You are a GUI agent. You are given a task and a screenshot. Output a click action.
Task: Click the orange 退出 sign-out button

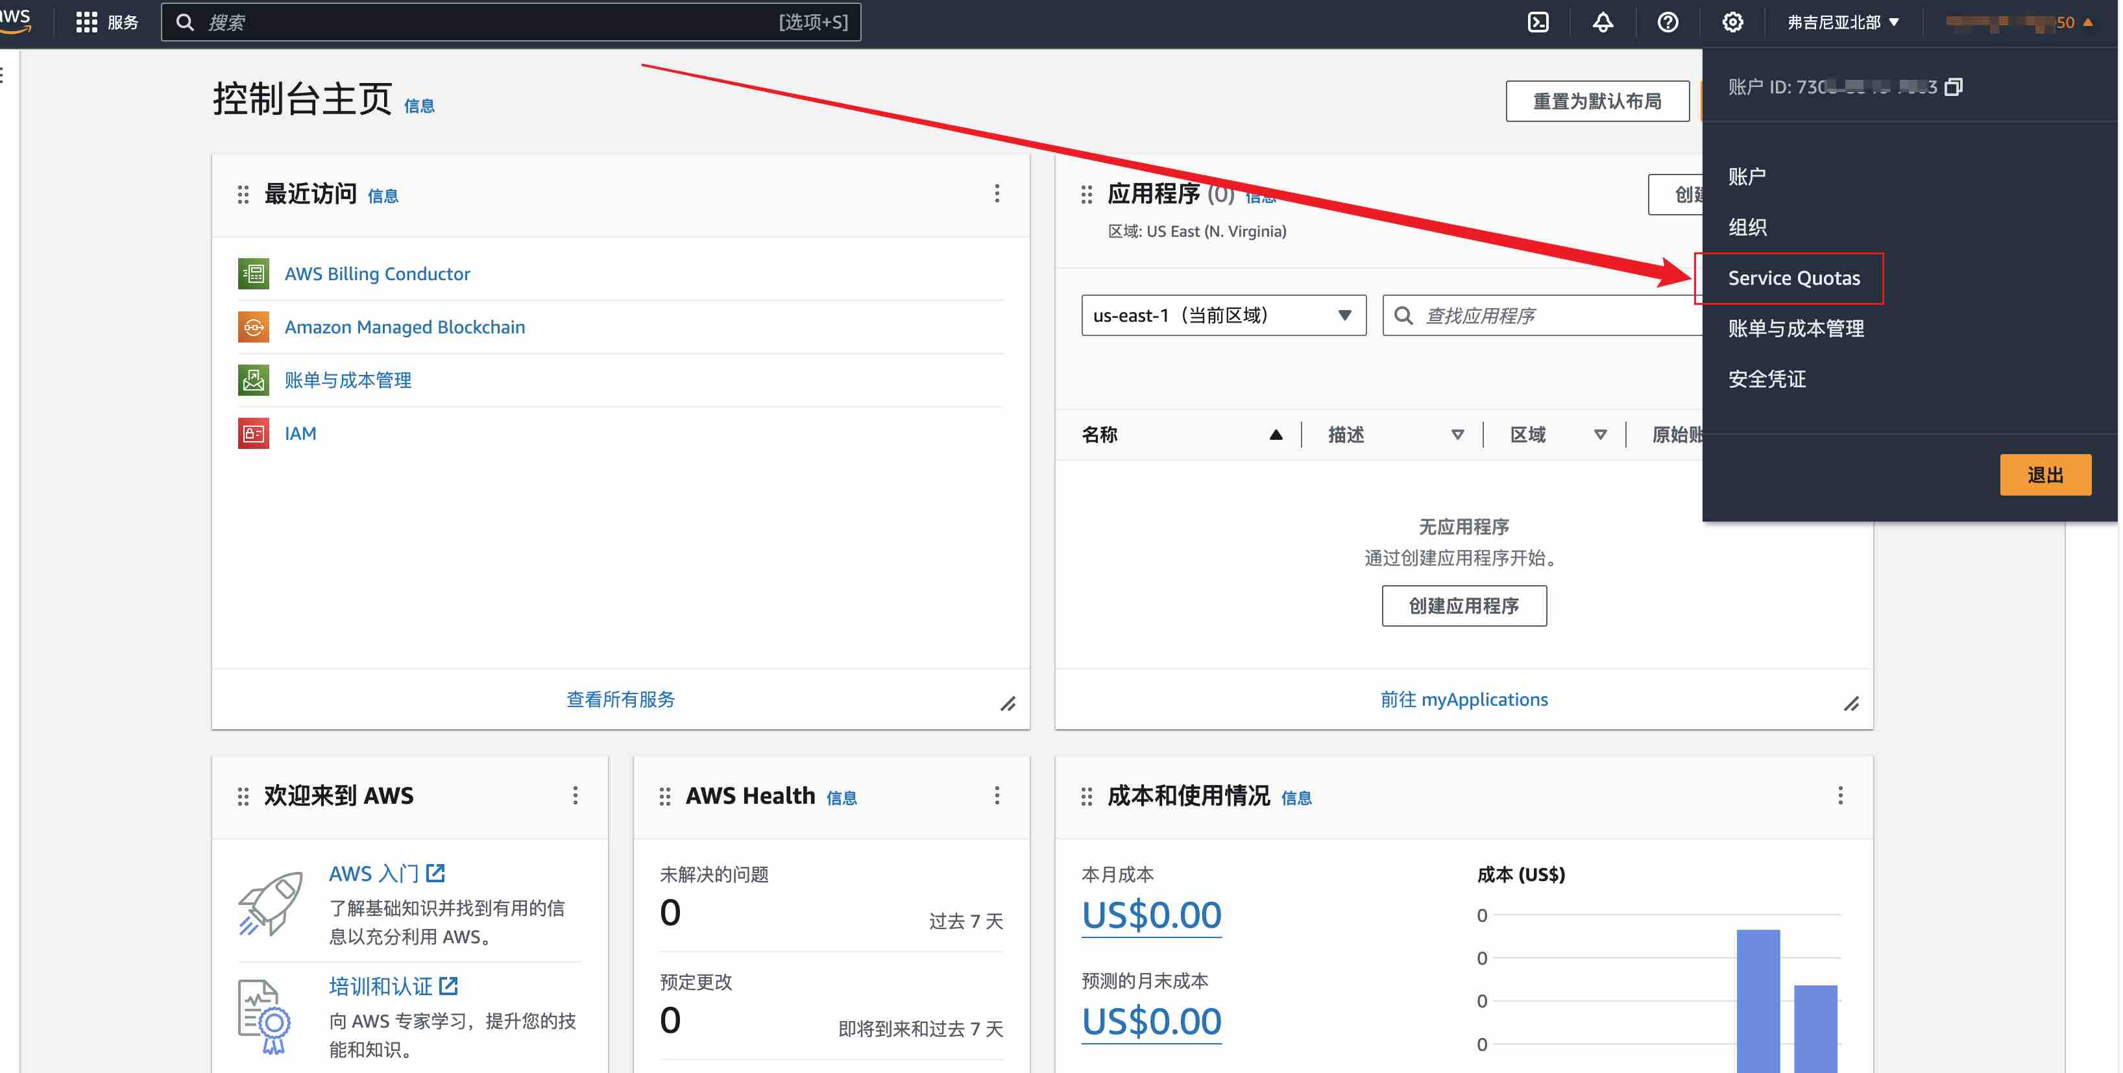coord(2044,475)
